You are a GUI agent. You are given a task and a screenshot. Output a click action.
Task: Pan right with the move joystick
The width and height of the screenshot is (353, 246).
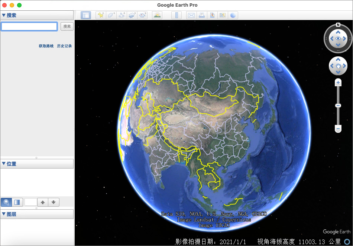point(344,66)
